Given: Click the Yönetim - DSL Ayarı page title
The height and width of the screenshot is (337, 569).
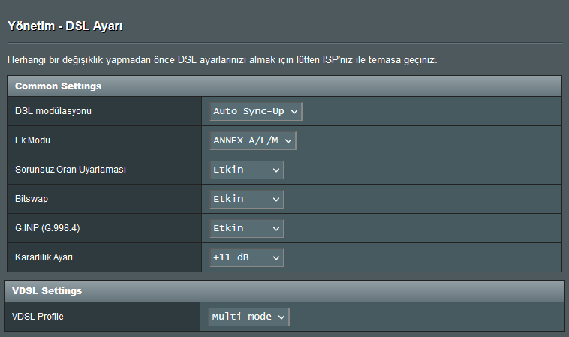Looking at the screenshot, I should click(x=65, y=26).
